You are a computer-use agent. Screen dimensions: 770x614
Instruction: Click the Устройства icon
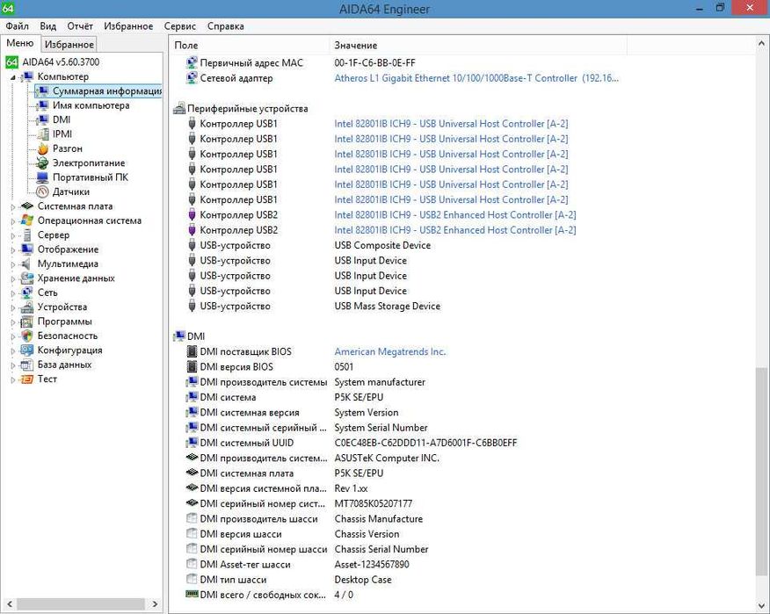click(x=27, y=307)
